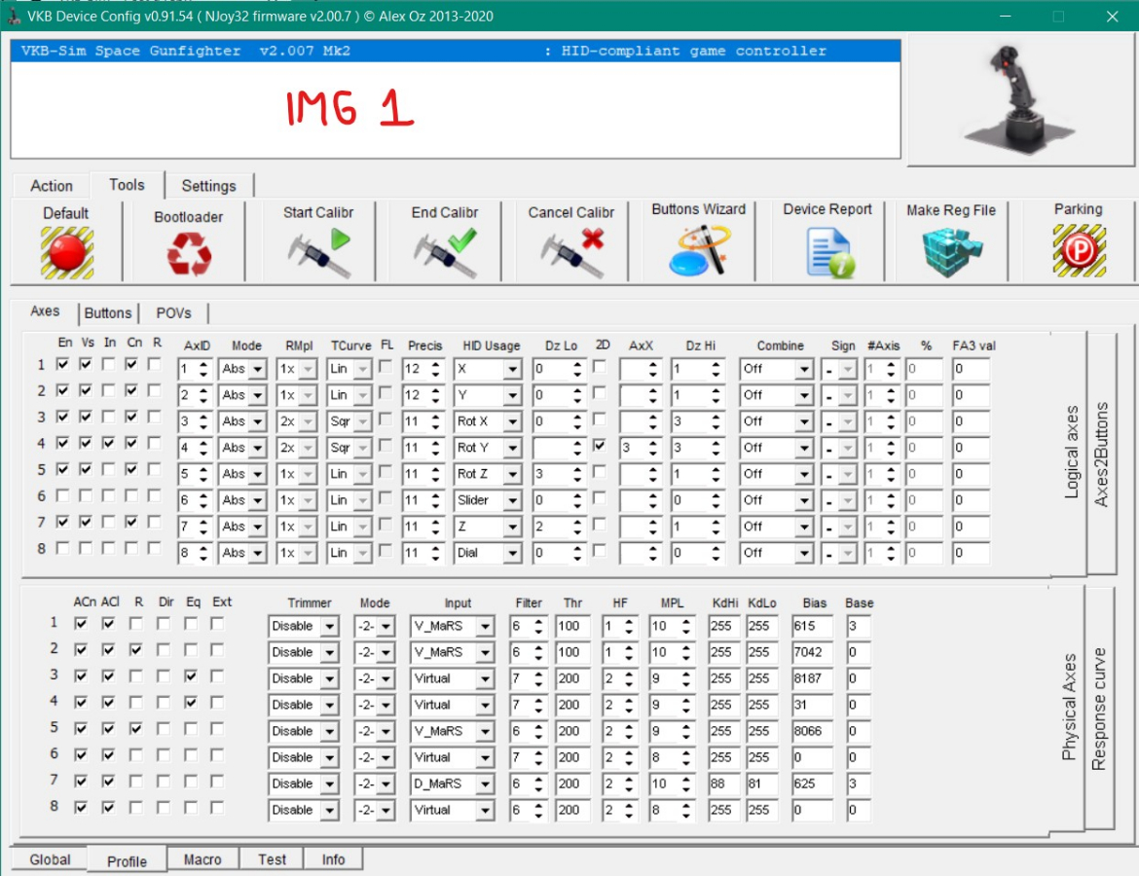Decrease Precis stepper for logical axis 2

(435, 400)
